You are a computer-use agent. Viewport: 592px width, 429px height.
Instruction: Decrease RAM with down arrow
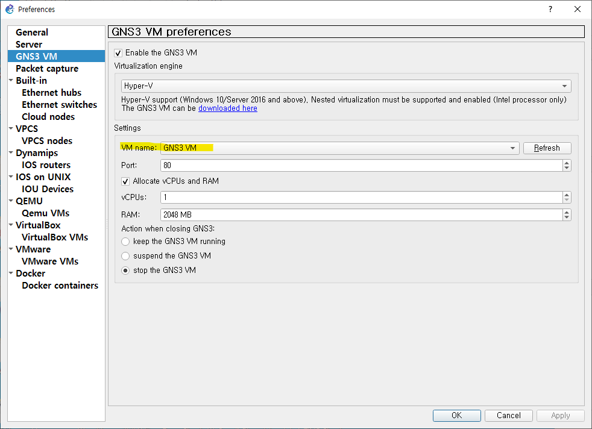[x=567, y=218]
